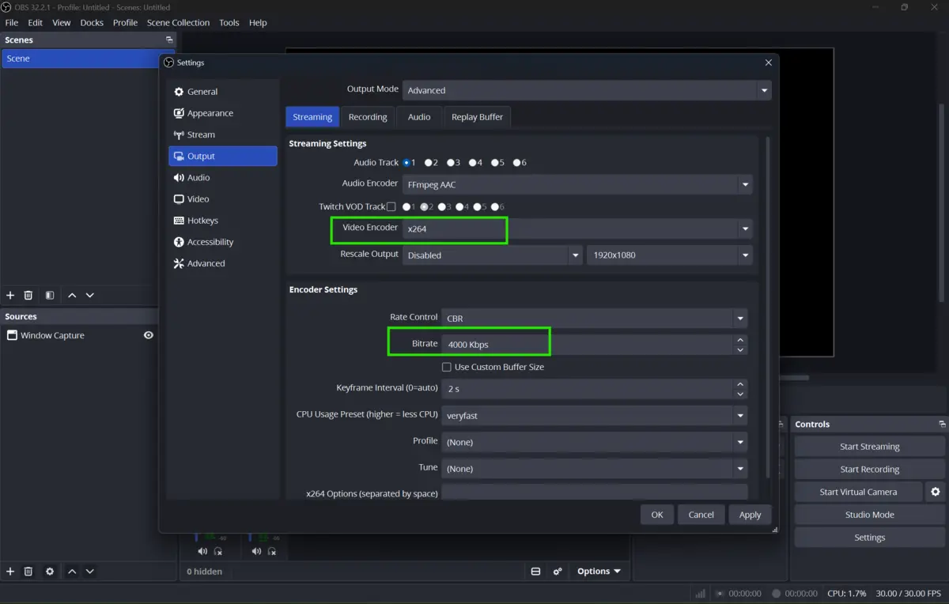Open the Audio Encoder dropdown

[x=577, y=184]
